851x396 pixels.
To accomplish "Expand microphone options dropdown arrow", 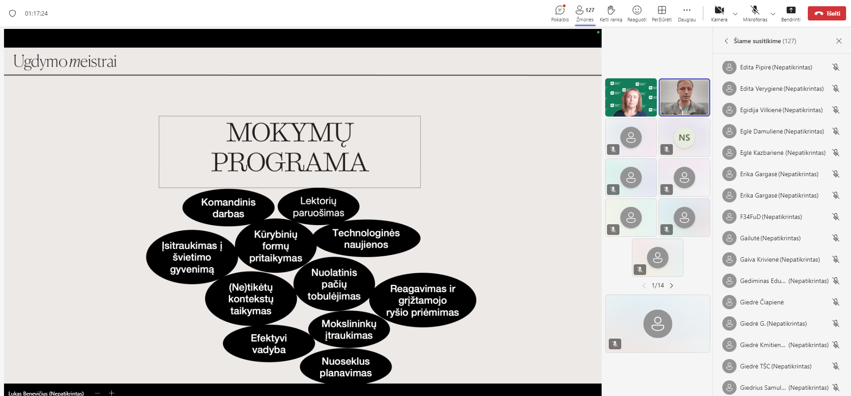I will (773, 14).
